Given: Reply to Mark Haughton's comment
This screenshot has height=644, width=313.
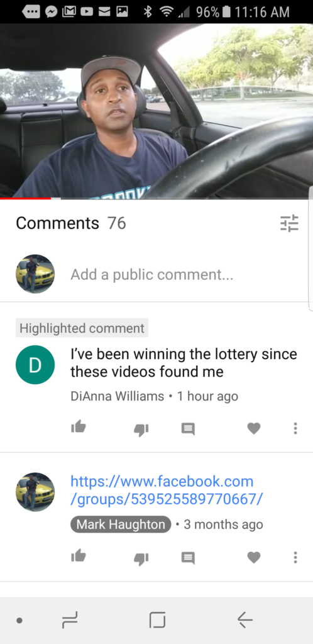Looking at the screenshot, I should coord(188,558).
